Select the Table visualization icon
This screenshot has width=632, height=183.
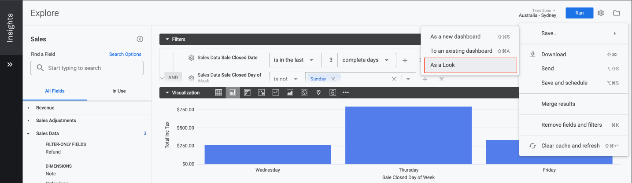tap(219, 93)
